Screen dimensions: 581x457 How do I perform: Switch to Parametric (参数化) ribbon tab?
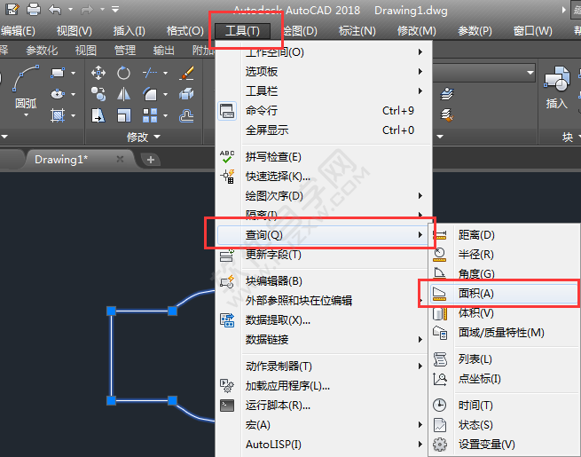point(42,50)
